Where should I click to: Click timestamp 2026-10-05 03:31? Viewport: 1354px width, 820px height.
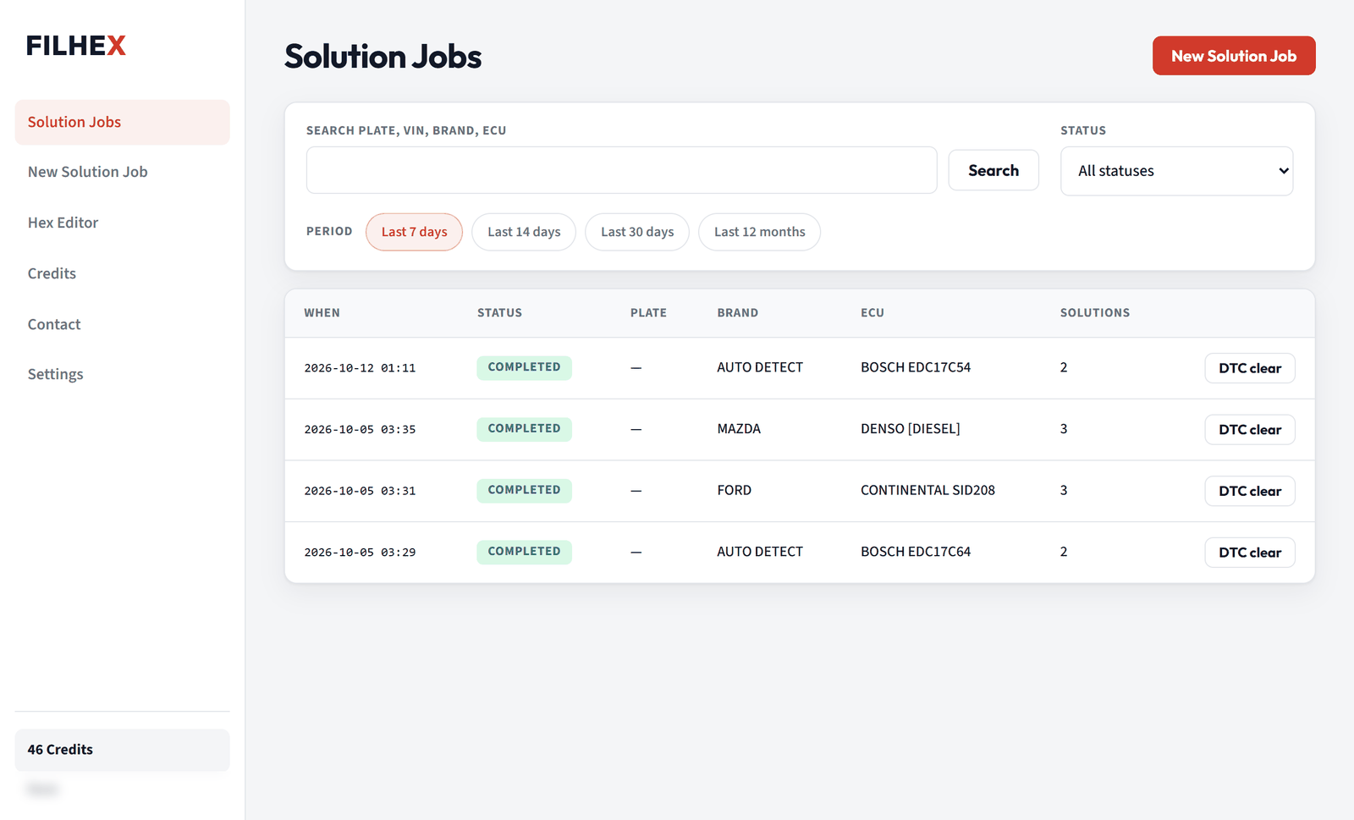coord(360,491)
